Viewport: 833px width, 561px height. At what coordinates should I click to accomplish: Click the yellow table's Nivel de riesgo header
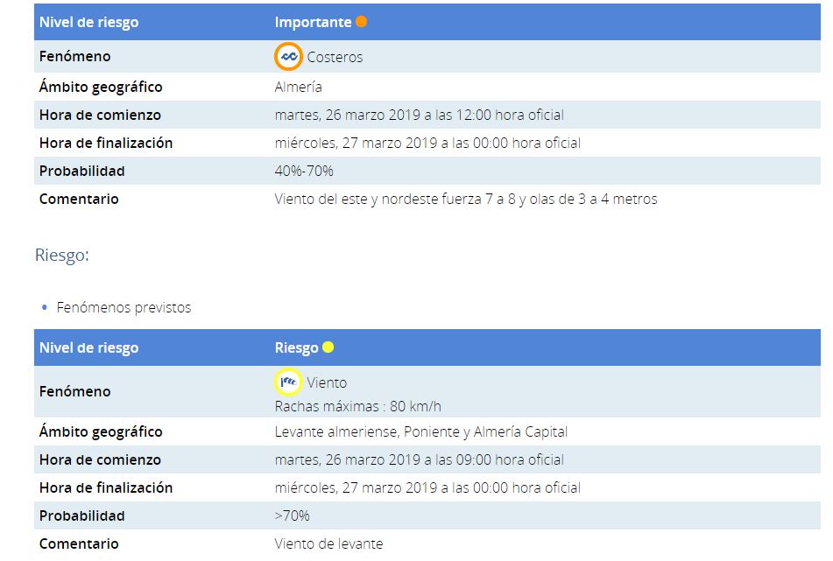(x=89, y=347)
